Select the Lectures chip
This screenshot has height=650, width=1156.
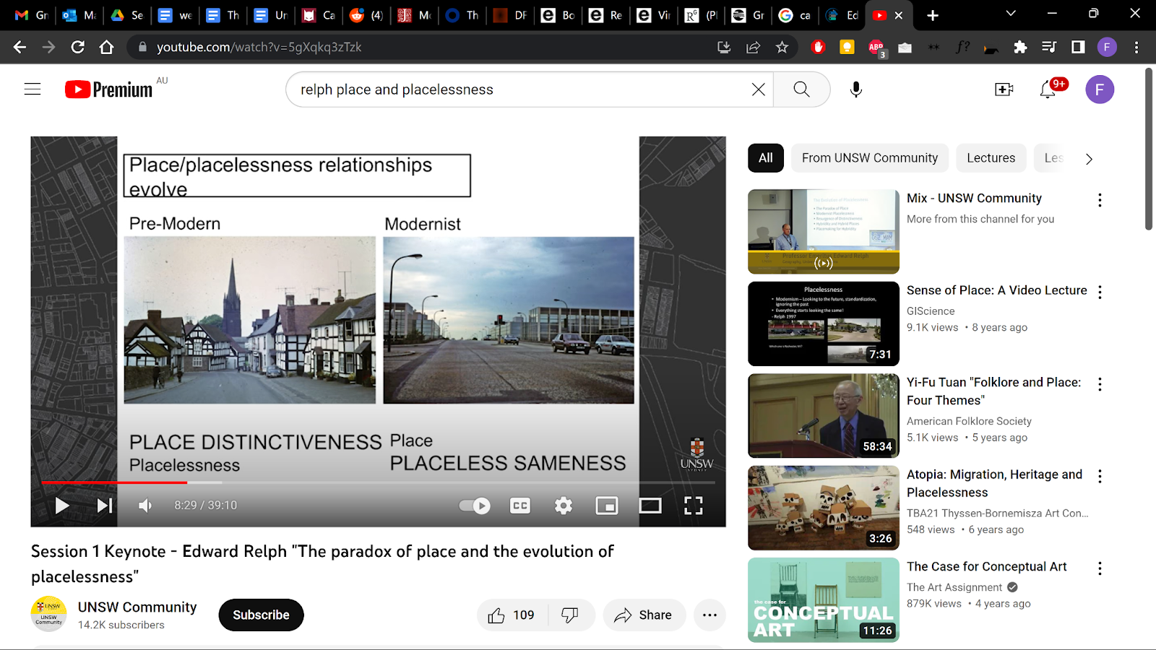pyautogui.click(x=991, y=158)
